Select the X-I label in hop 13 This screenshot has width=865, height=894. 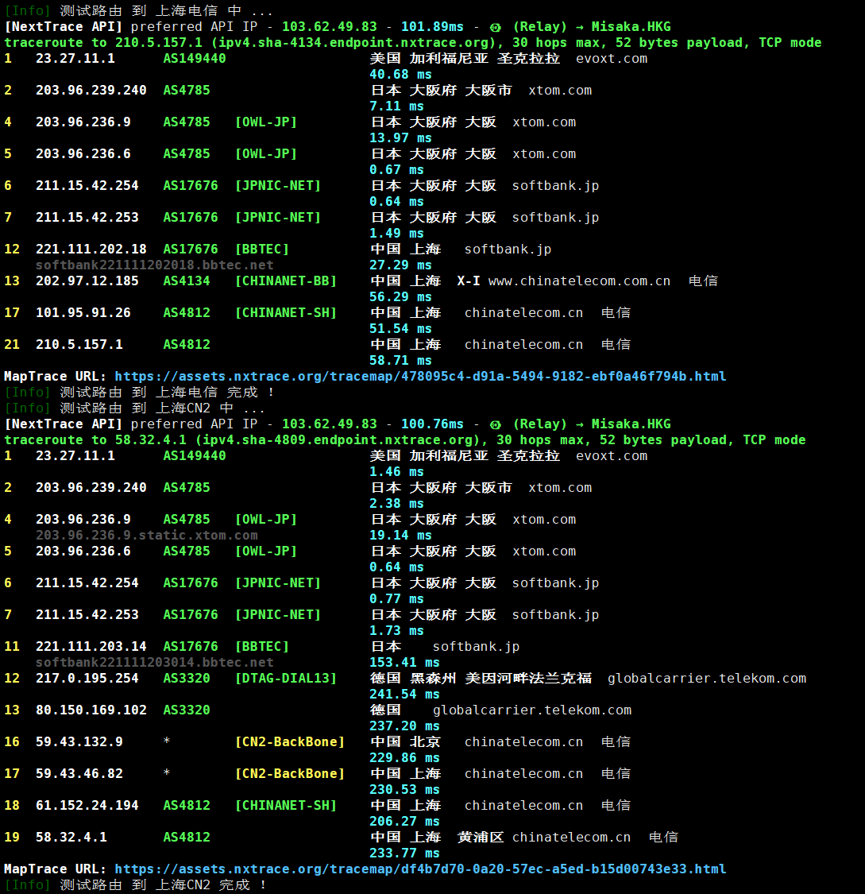[x=469, y=281]
